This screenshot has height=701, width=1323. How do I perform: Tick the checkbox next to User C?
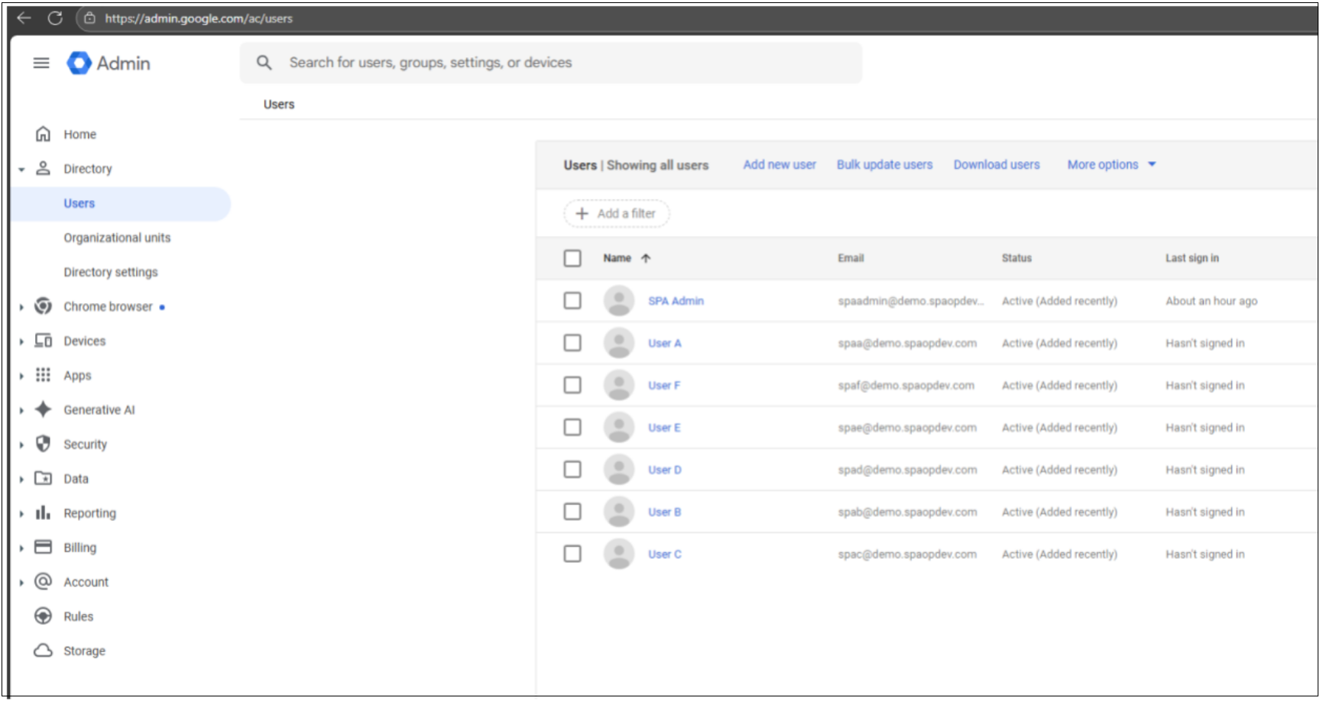coord(572,554)
